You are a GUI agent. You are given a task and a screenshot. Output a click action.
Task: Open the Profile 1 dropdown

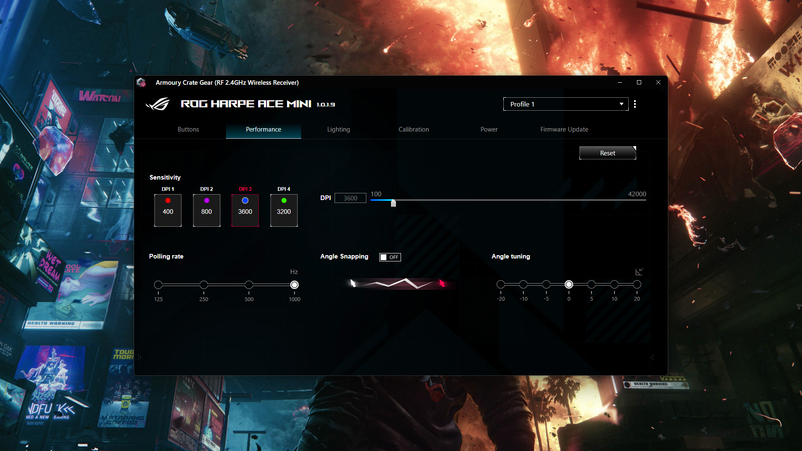pos(566,104)
